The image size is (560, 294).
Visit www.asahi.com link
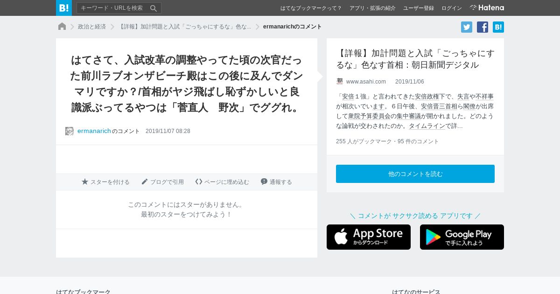point(366,82)
